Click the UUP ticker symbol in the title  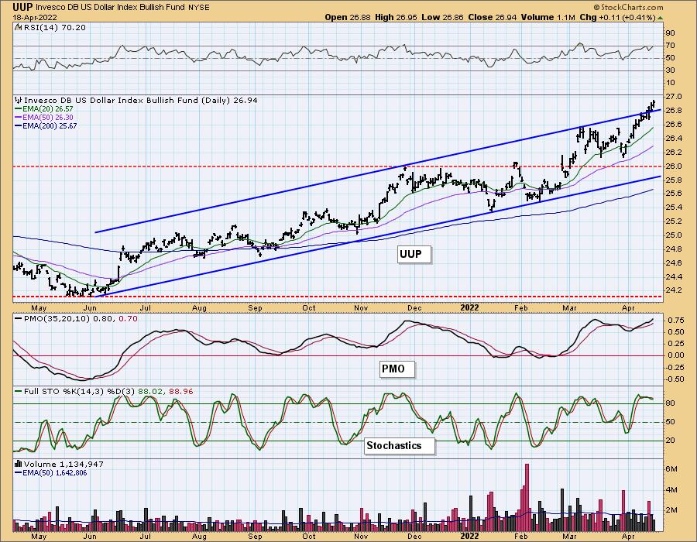(22, 7)
